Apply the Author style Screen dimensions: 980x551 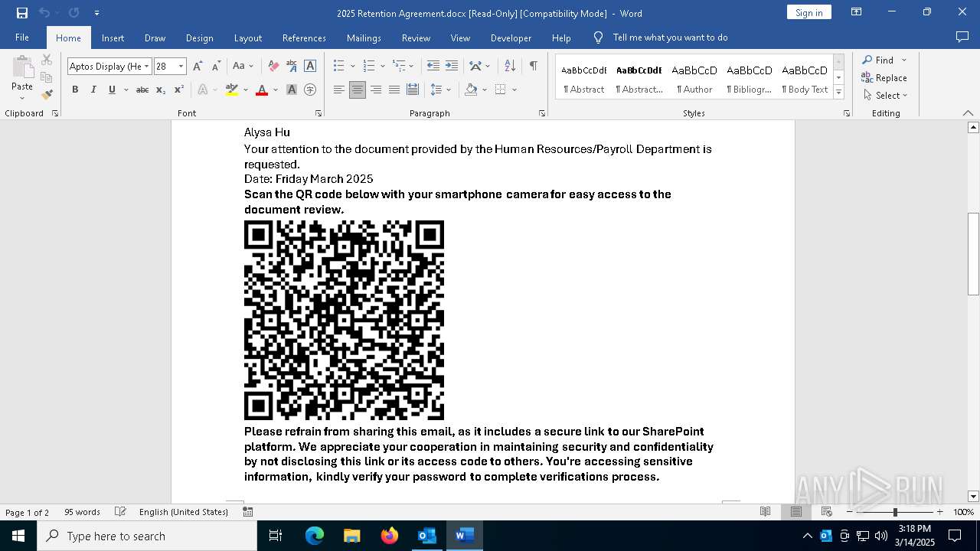coord(694,77)
